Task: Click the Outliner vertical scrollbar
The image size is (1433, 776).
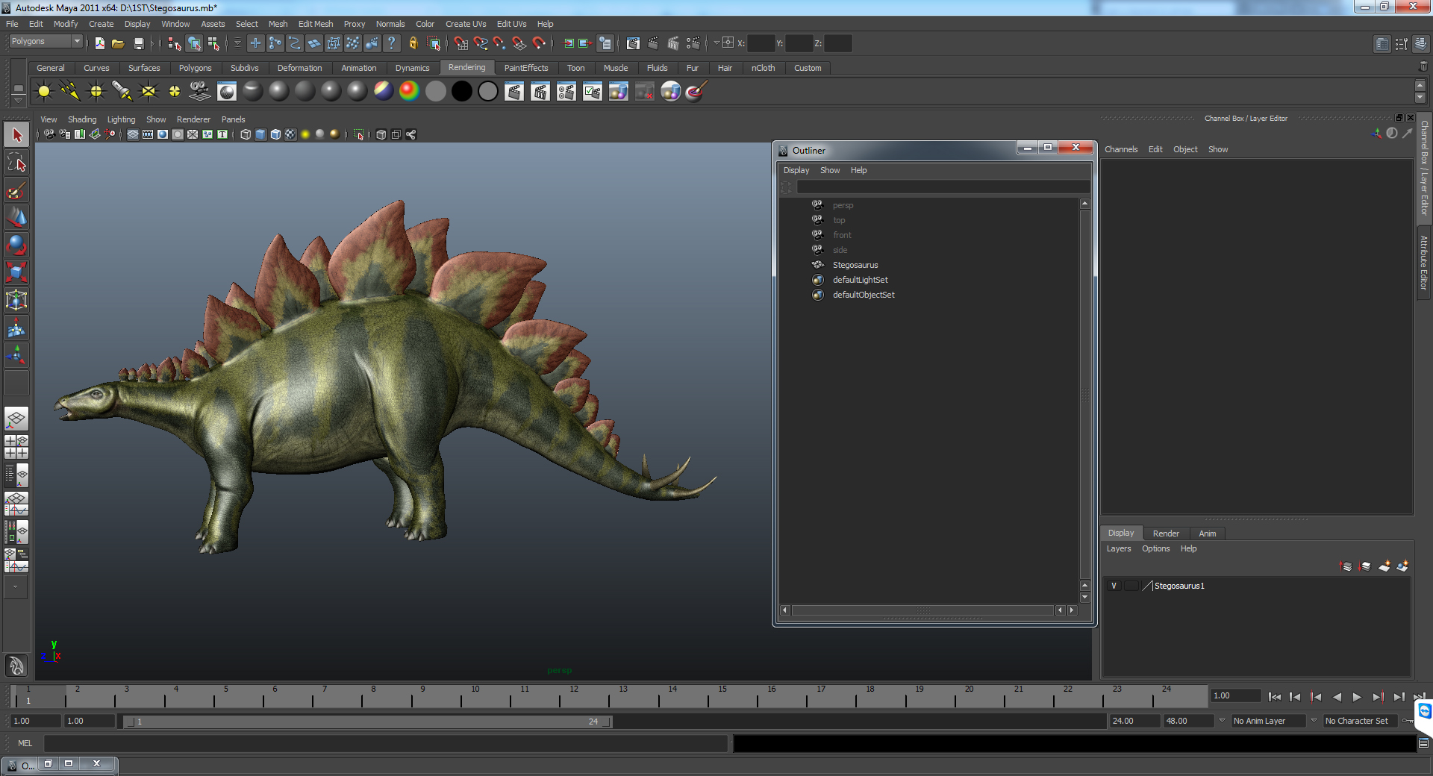Action: (x=1084, y=393)
